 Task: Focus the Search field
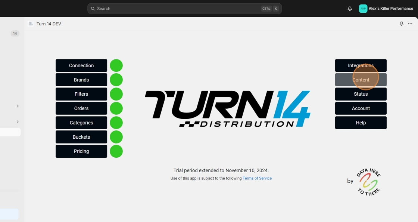coord(184,9)
